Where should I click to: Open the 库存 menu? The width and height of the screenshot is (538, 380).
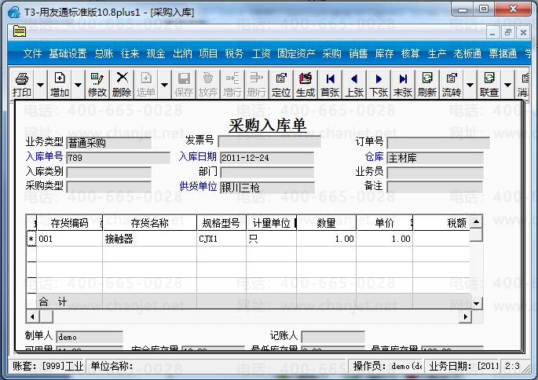point(384,53)
